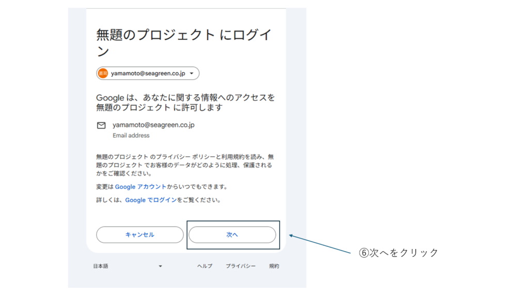The width and height of the screenshot is (529, 297).
Task: Click the language selector's down arrow
Action: pos(160,266)
